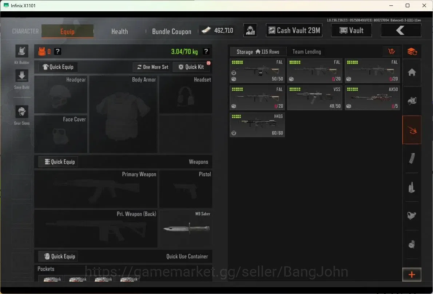Select the VSS rifle in storage

pos(315,98)
